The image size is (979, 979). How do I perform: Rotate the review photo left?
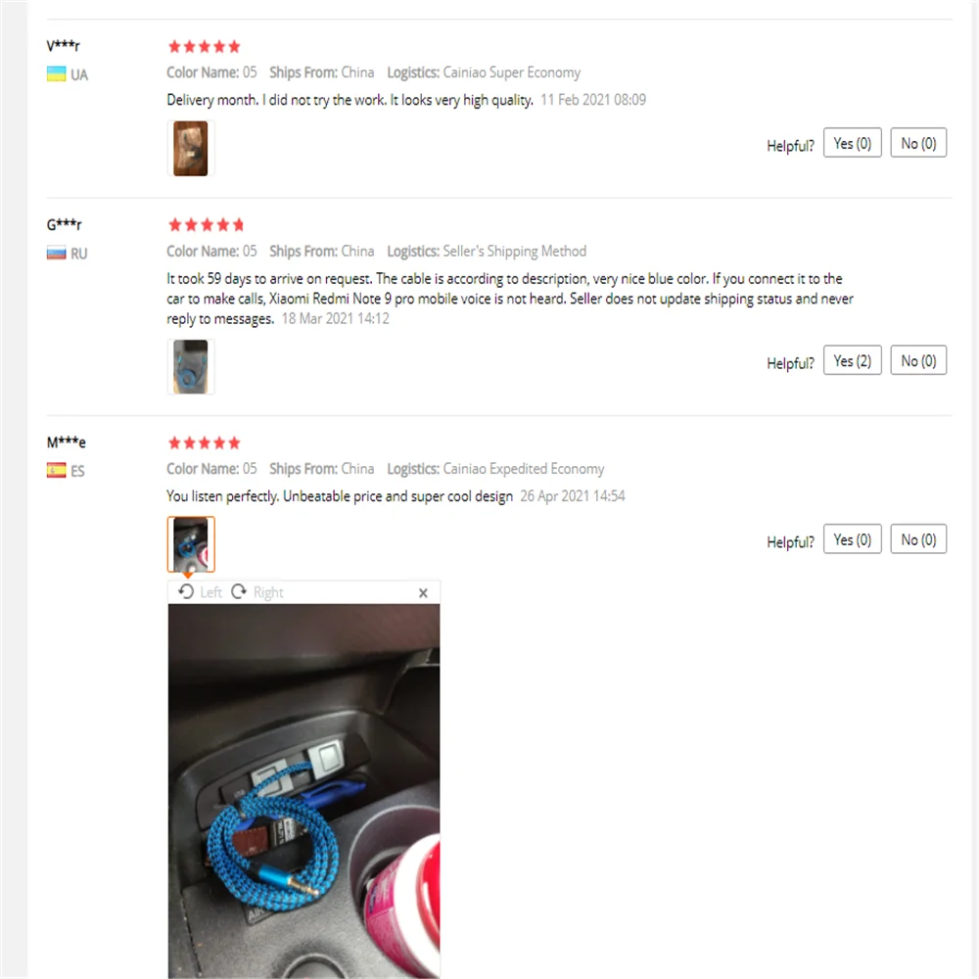pyautogui.click(x=200, y=592)
